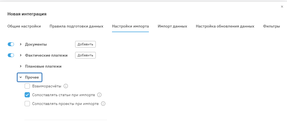Disable the Документы toggle switch
The width and height of the screenshot is (287, 136).
(11, 44)
